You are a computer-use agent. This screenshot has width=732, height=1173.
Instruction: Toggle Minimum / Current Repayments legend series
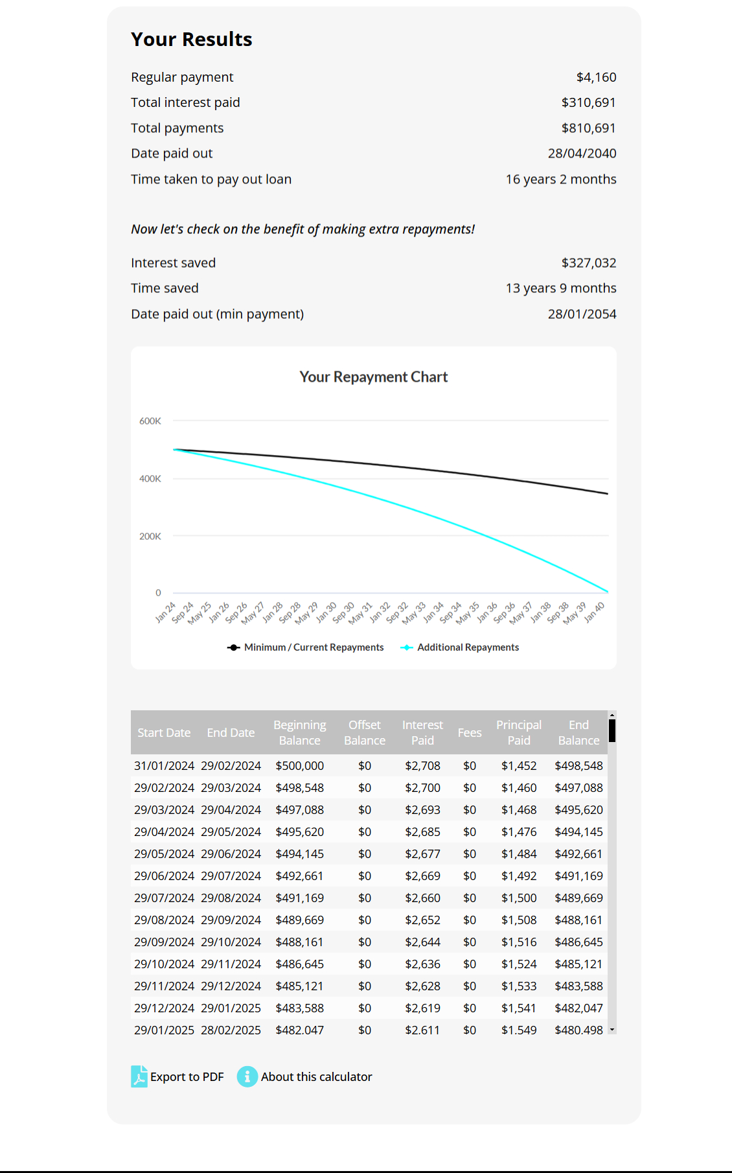(305, 647)
